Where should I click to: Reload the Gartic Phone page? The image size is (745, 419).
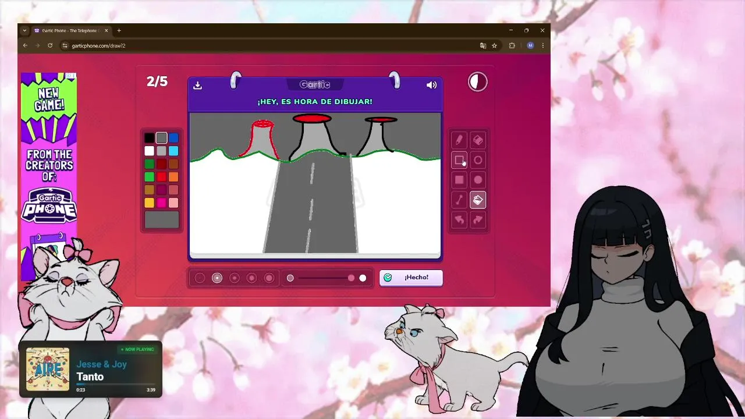[x=50, y=45]
